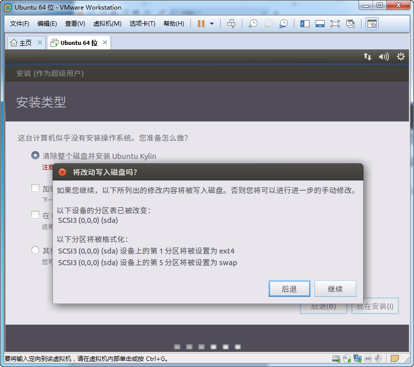Image resolution: width=414 pixels, height=367 pixels.
Task: Click the 后退 button in dialog
Action: coord(289,289)
